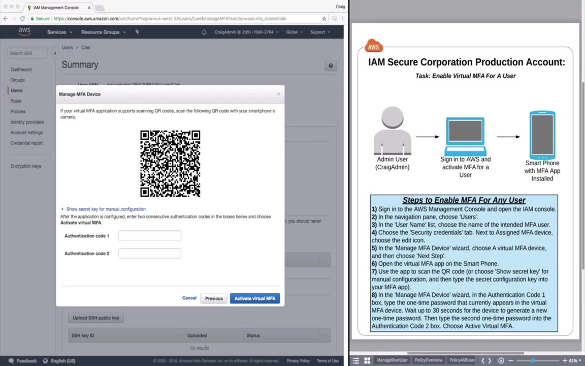Click the Upload SSH public key button
This screenshot has height=366, width=585.
click(x=96, y=318)
